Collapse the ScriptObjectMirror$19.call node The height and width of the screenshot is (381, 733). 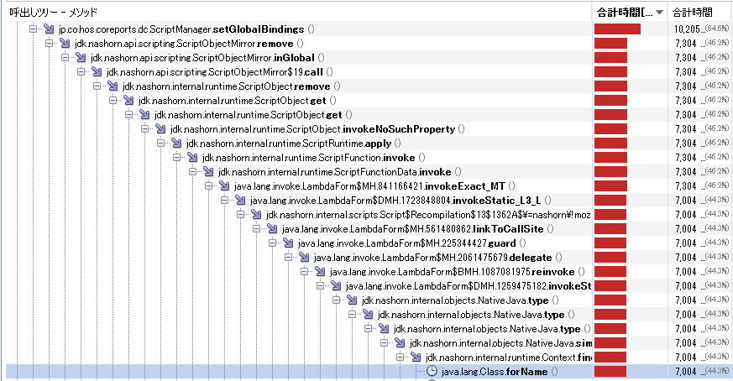(x=81, y=72)
